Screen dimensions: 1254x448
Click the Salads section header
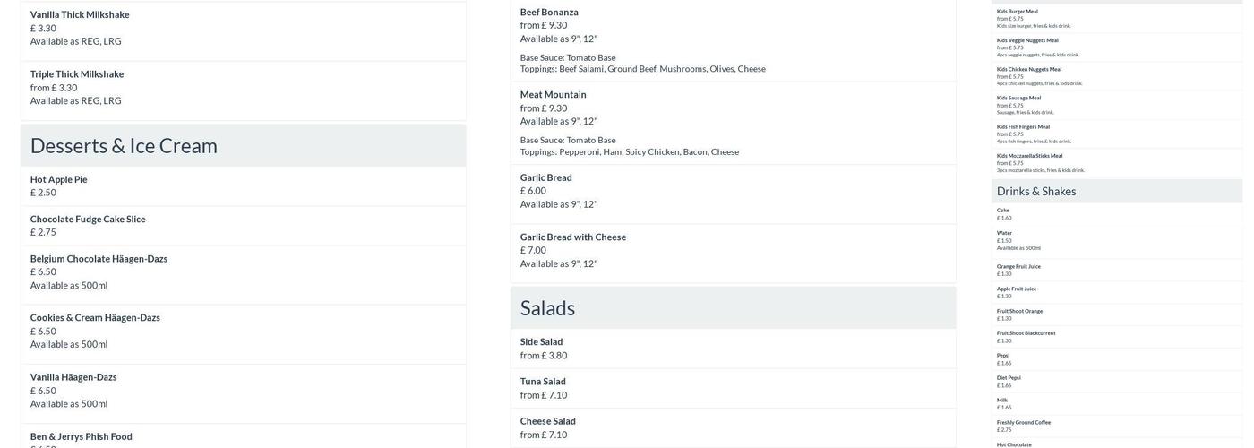click(x=547, y=308)
